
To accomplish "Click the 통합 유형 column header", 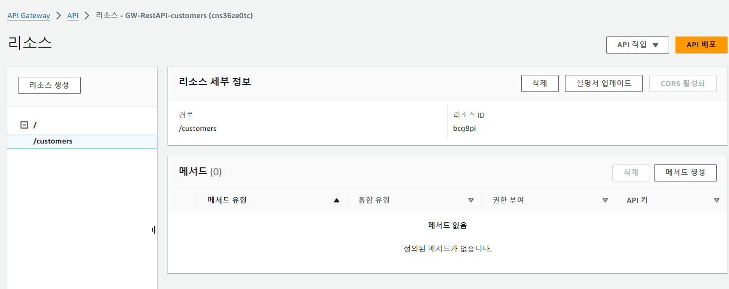I will [x=374, y=200].
